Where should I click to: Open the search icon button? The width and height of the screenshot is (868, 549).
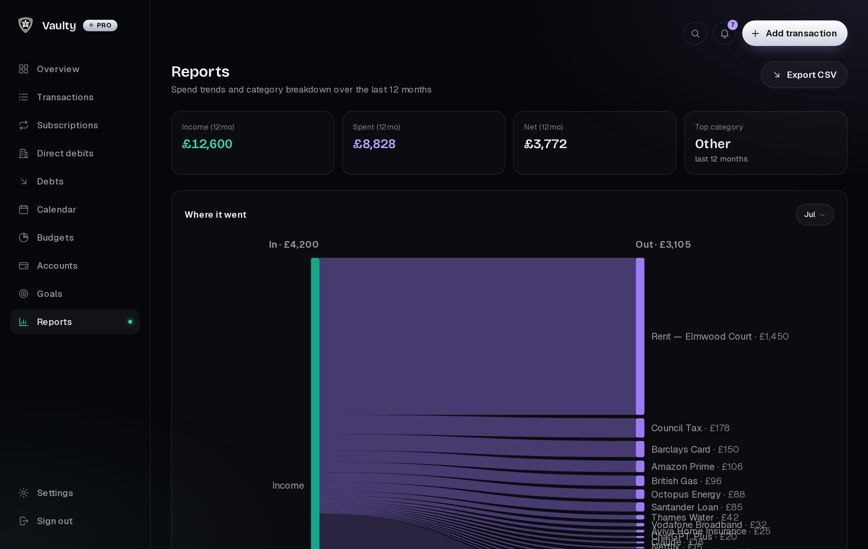(x=695, y=33)
